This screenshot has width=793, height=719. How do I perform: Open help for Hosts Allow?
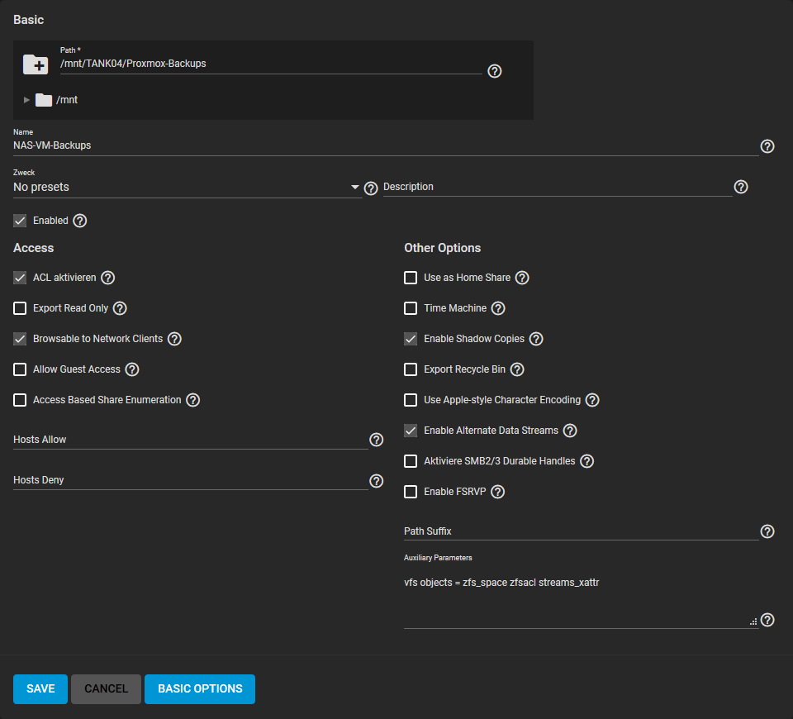coord(376,440)
